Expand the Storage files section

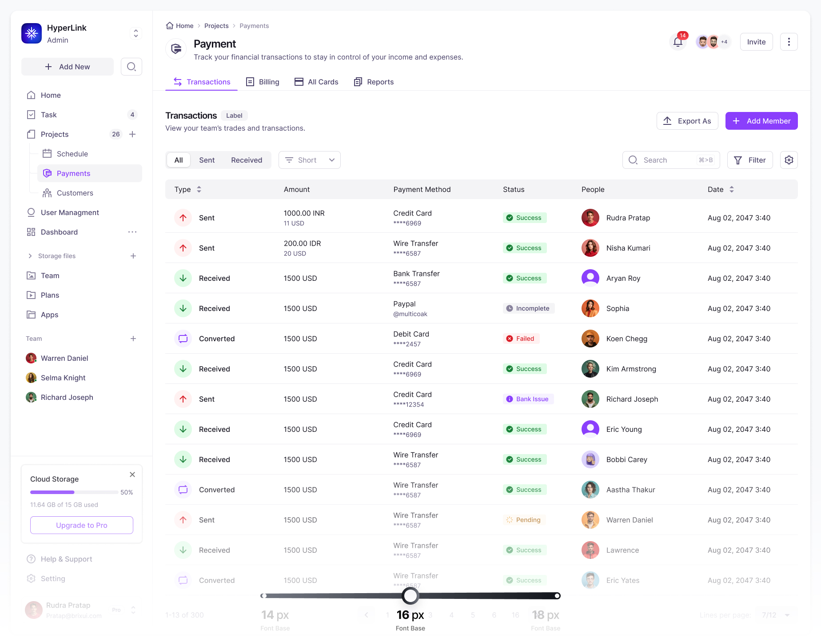pos(30,256)
